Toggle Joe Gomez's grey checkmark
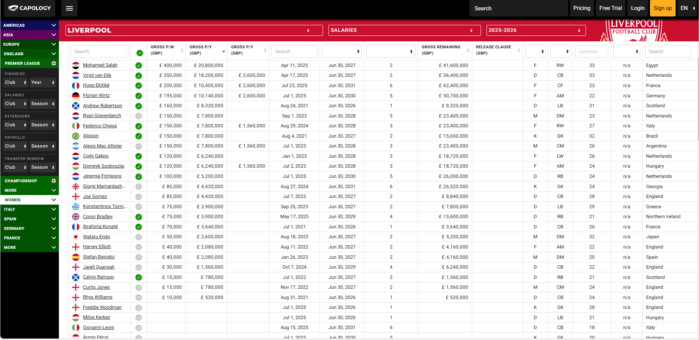This screenshot has width=699, height=340. (139, 197)
